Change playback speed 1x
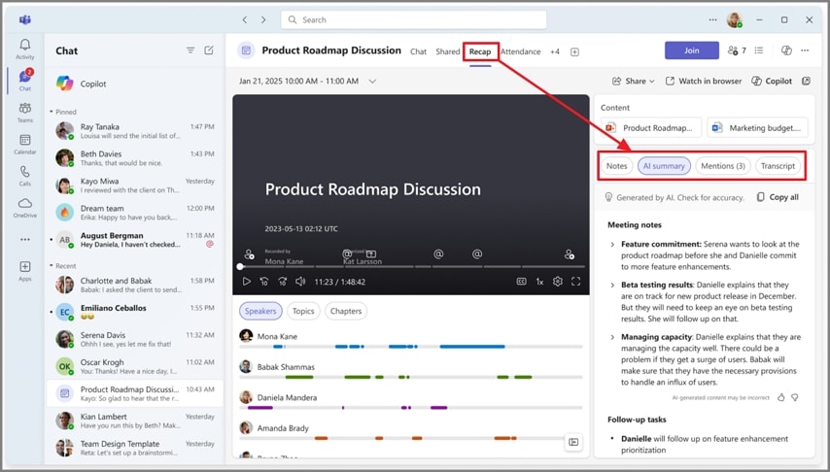Viewport: 830px width, 472px height. pos(539,282)
